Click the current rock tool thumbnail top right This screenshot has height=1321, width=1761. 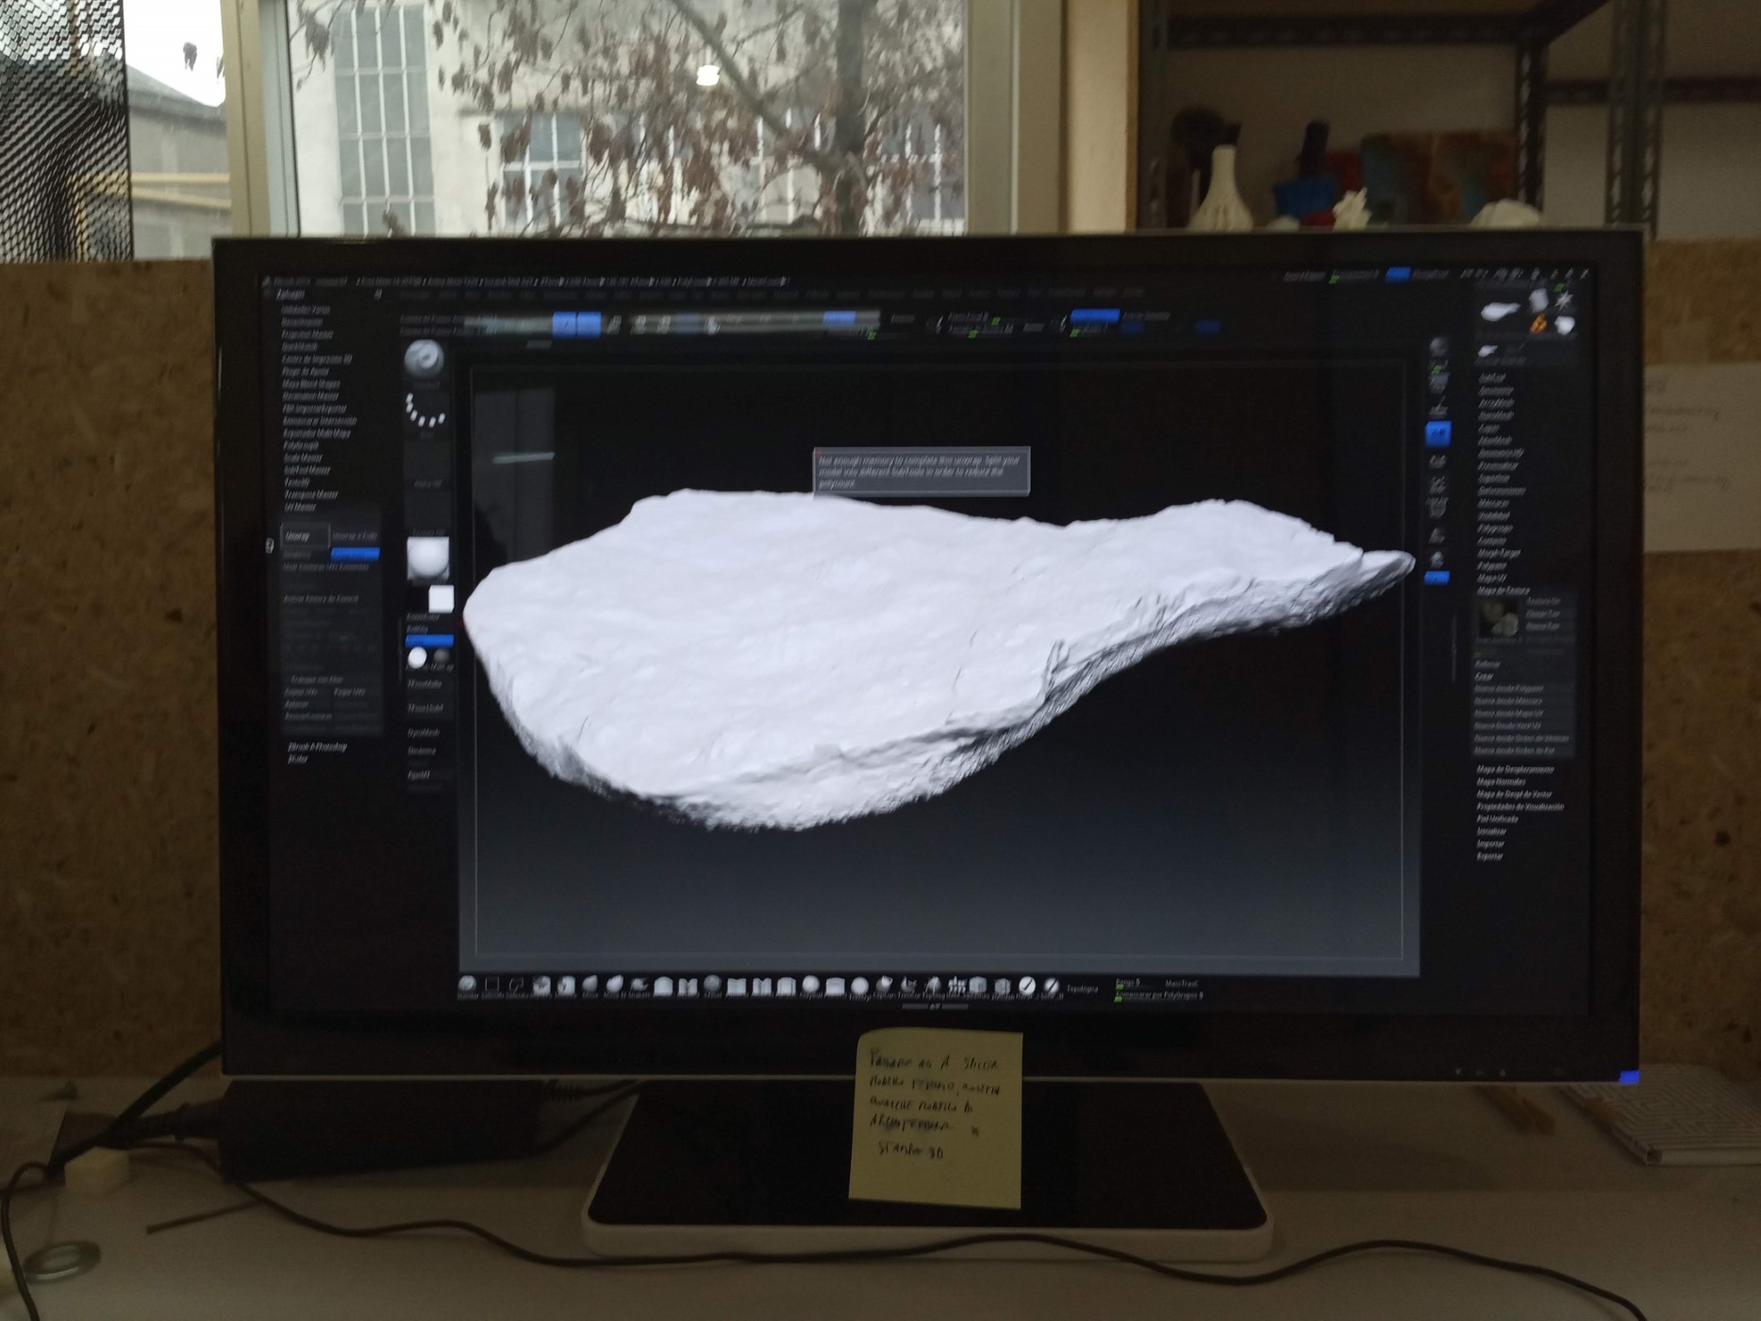click(x=1500, y=310)
